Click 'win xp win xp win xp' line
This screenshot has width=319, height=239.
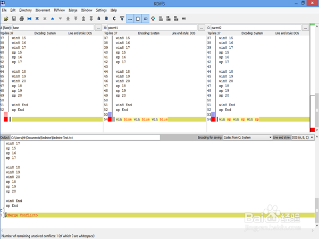[239, 119]
